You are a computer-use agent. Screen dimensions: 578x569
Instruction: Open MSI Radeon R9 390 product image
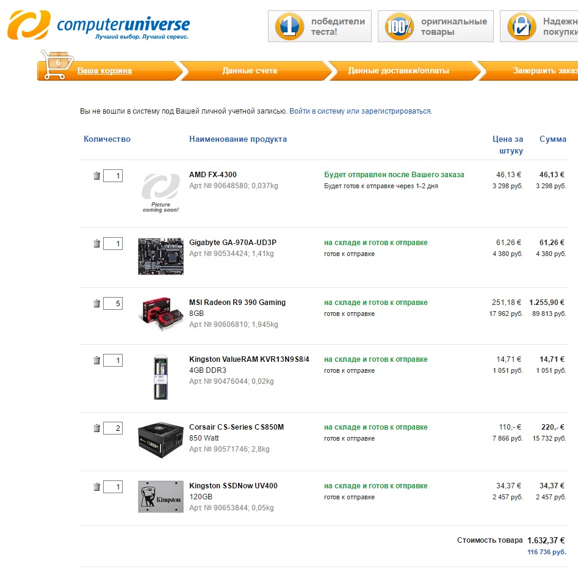(x=162, y=314)
